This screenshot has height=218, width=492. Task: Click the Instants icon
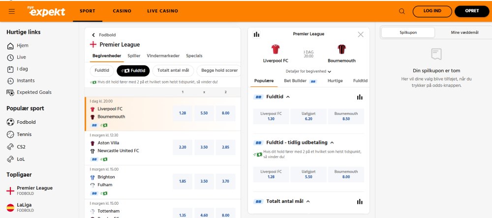click(x=10, y=81)
